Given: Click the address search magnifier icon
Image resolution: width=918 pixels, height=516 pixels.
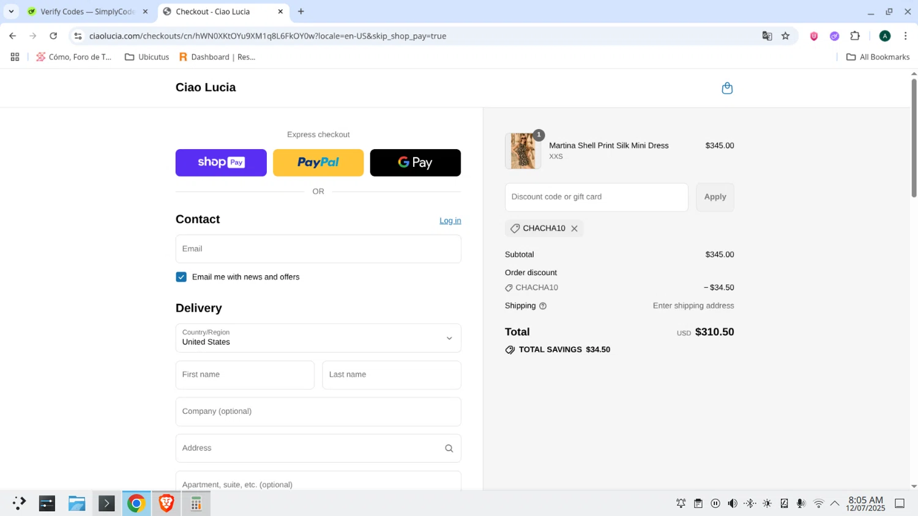Looking at the screenshot, I should click(449, 448).
